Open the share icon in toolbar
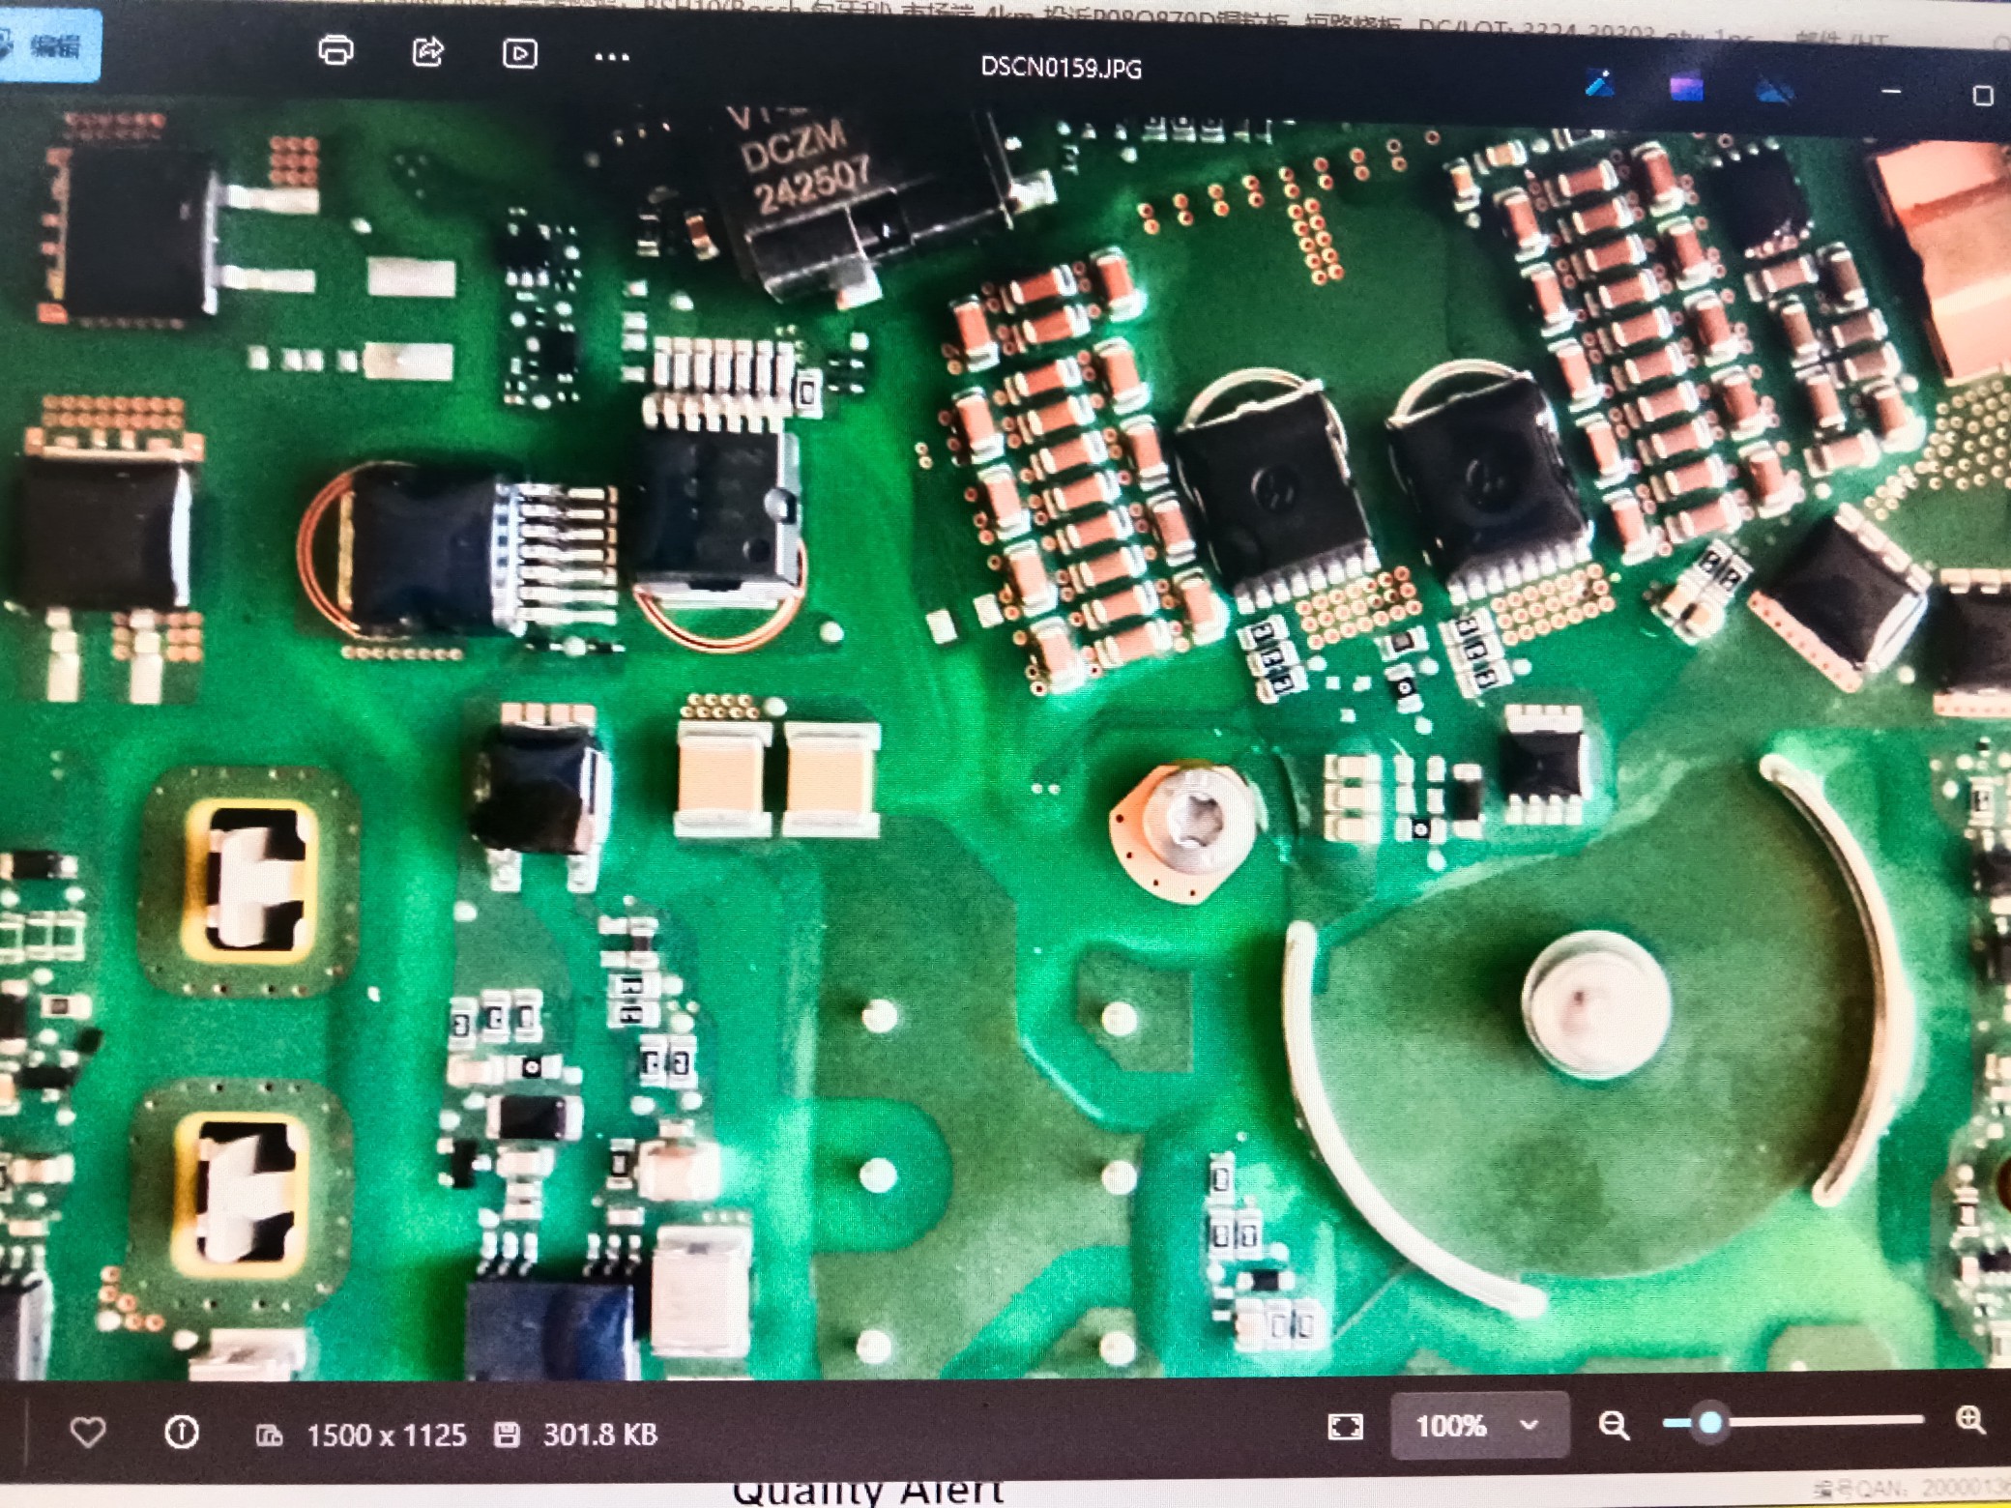The image size is (2011, 1508). (427, 51)
